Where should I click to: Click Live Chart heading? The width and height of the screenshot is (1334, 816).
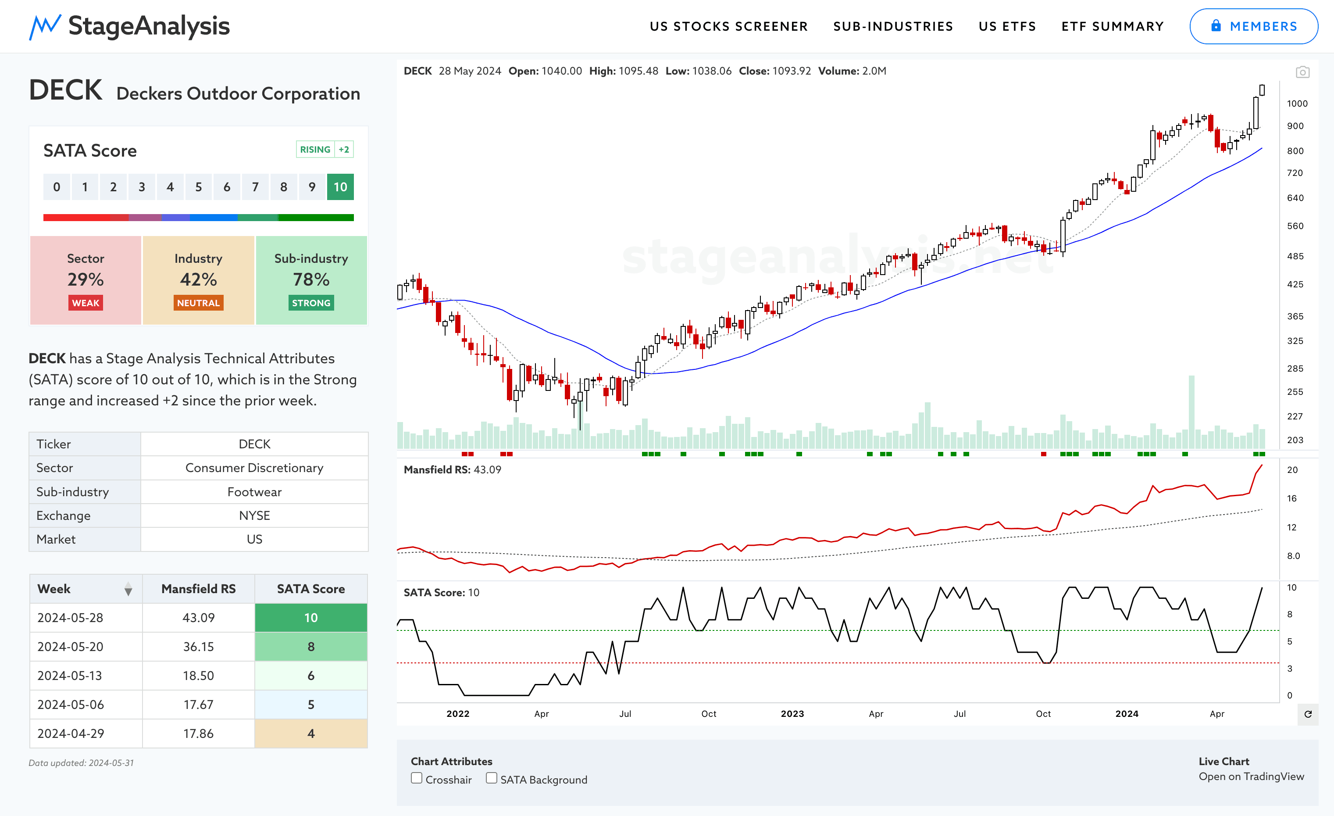click(1223, 761)
